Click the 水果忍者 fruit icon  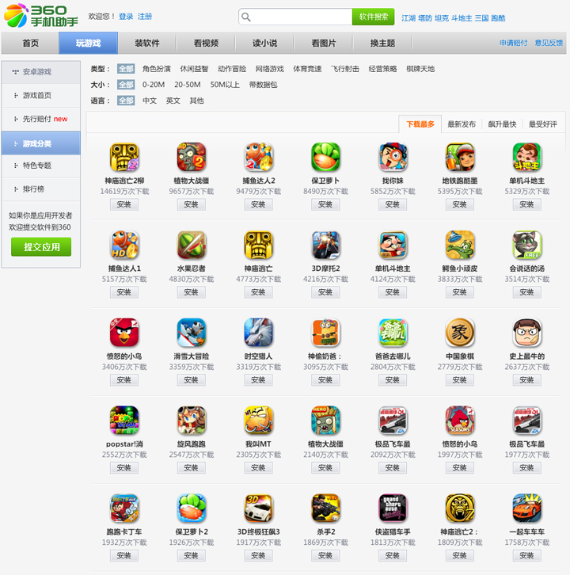click(192, 245)
